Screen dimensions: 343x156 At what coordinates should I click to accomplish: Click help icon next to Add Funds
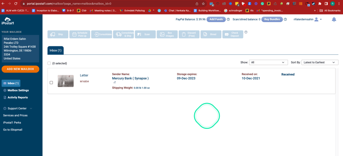[228, 19]
